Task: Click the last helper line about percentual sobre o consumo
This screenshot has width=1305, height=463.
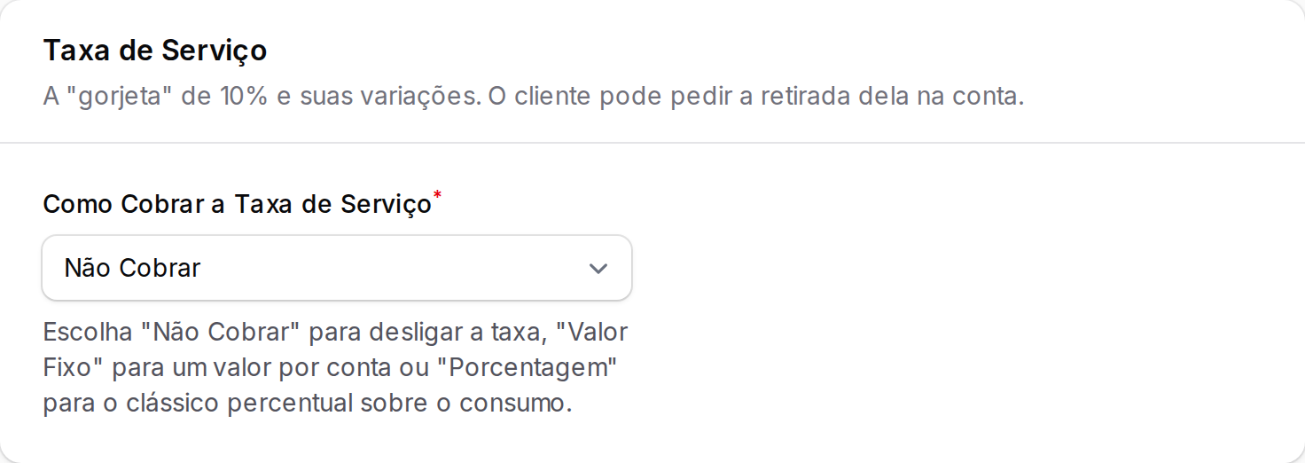Action: (x=308, y=404)
